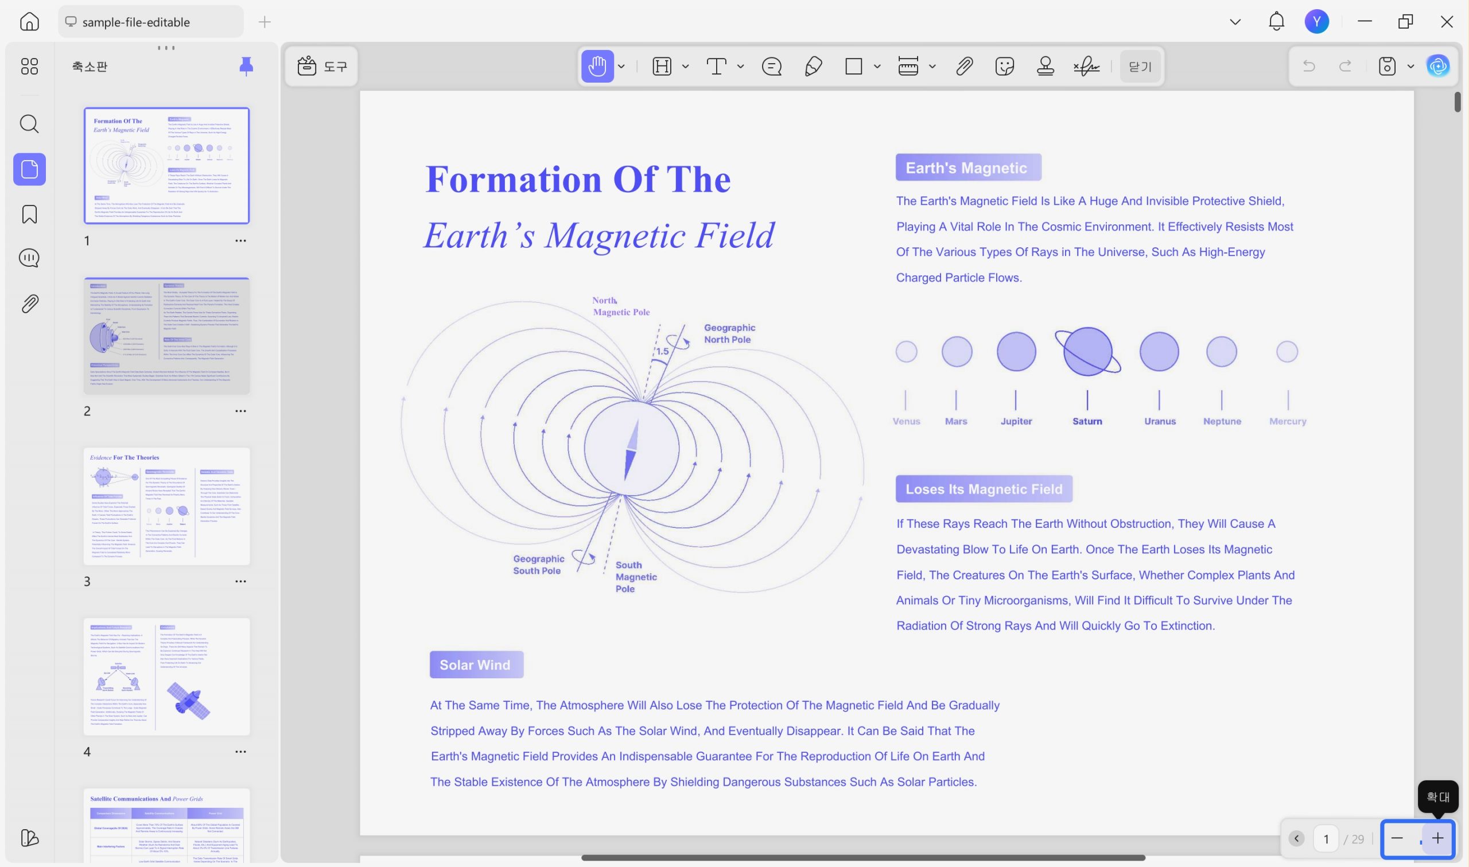
Task: Open more options for page 4
Action: click(240, 752)
